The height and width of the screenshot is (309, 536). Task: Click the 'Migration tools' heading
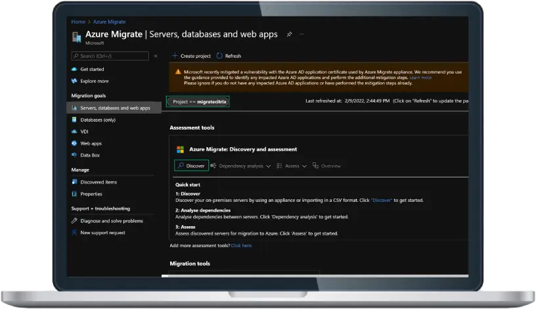coord(190,264)
